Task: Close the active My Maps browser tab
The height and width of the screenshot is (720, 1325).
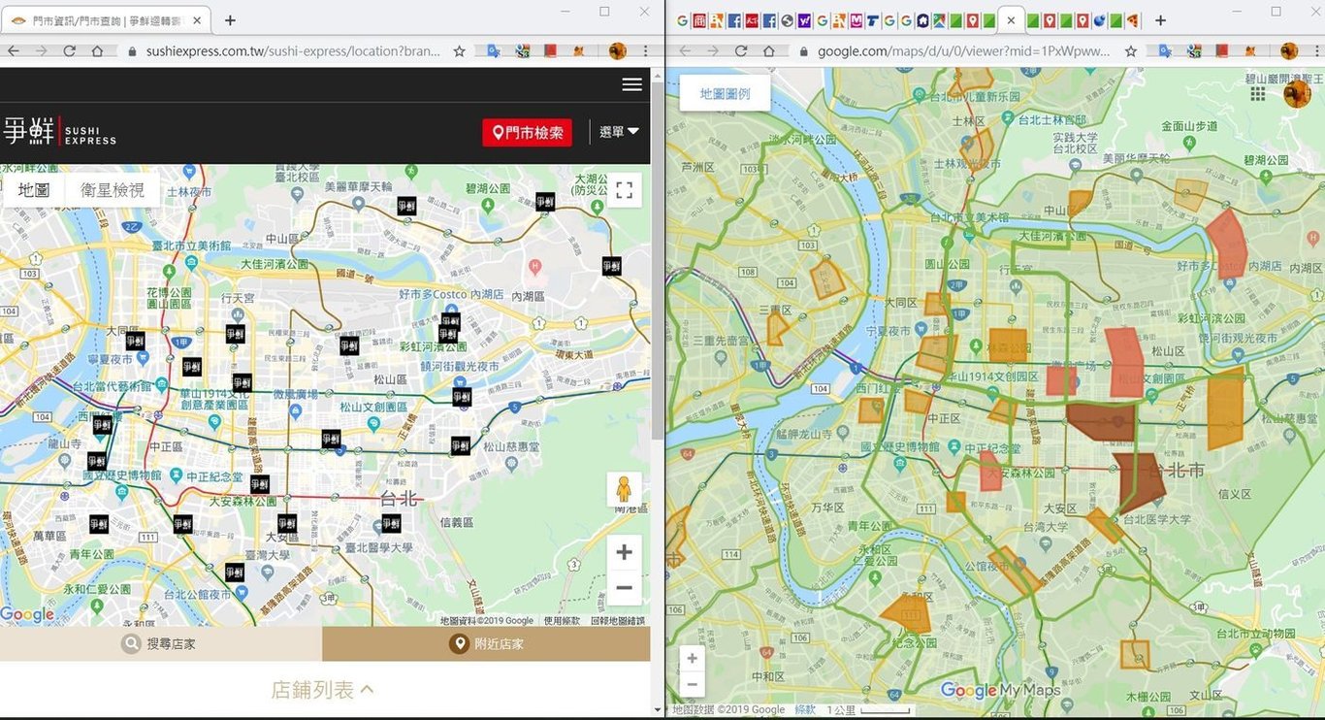Action: coord(1011,19)
